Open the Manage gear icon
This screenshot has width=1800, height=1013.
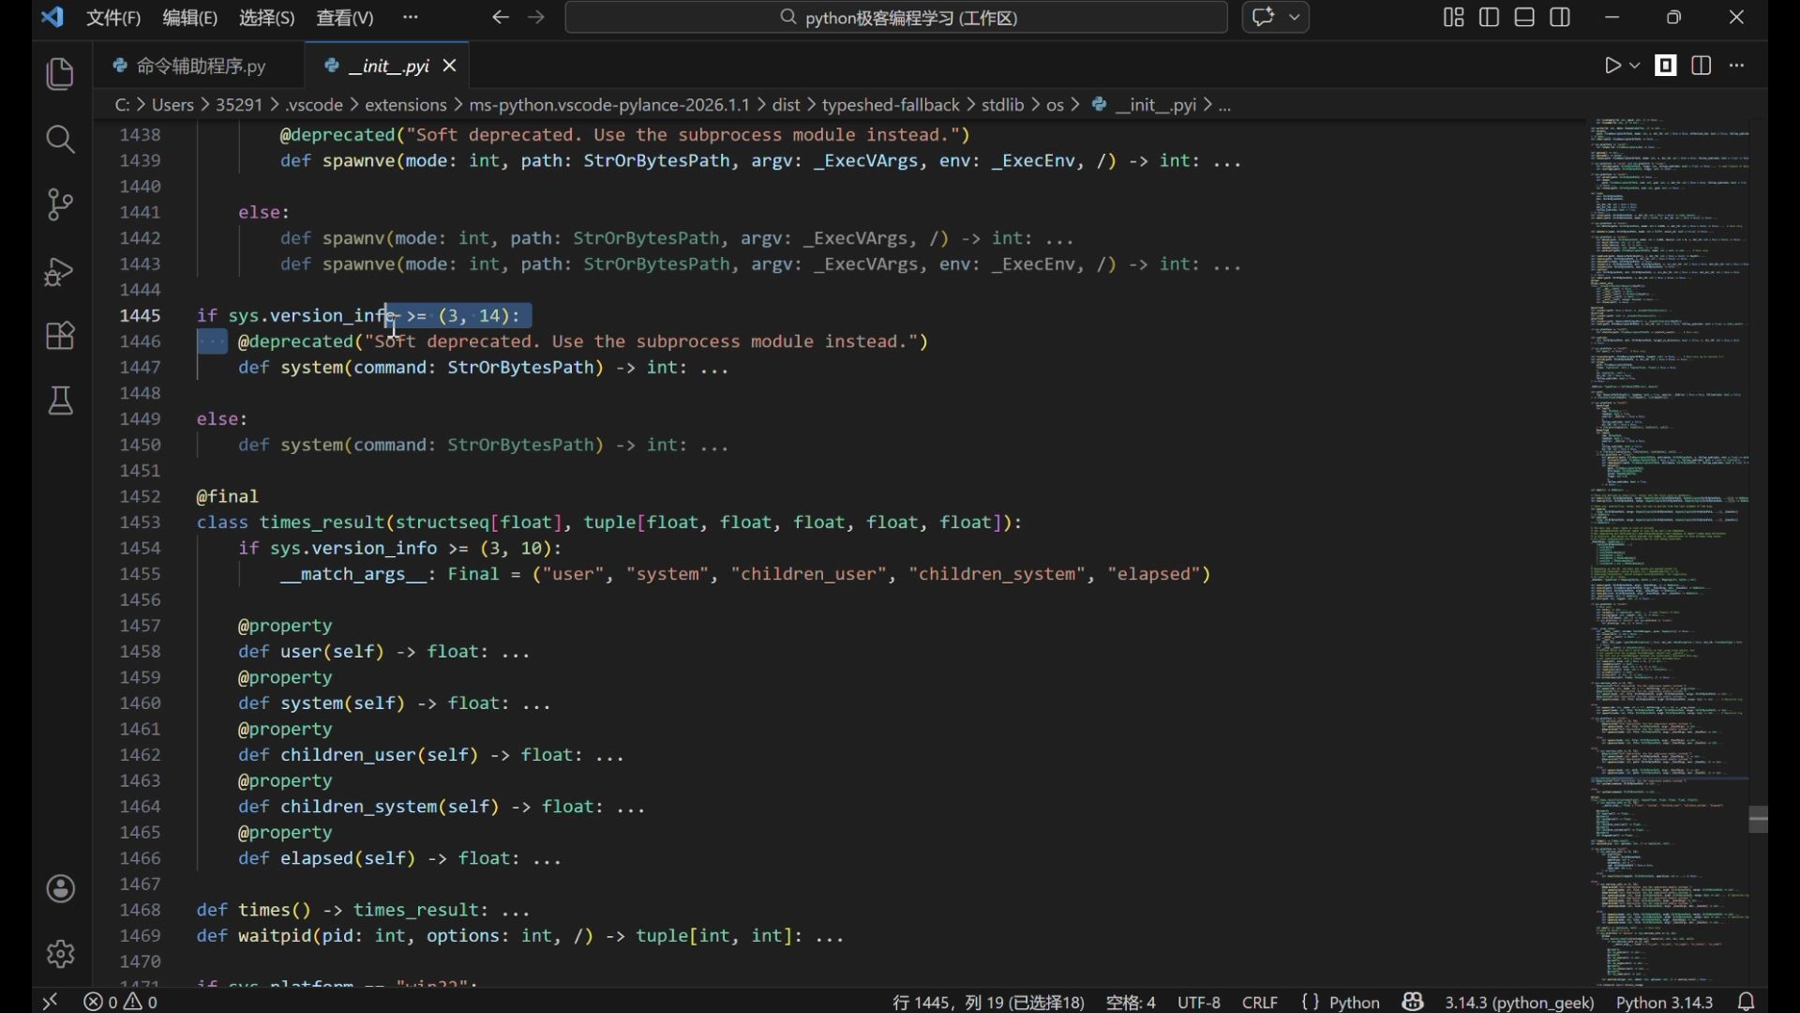[60, 954]
